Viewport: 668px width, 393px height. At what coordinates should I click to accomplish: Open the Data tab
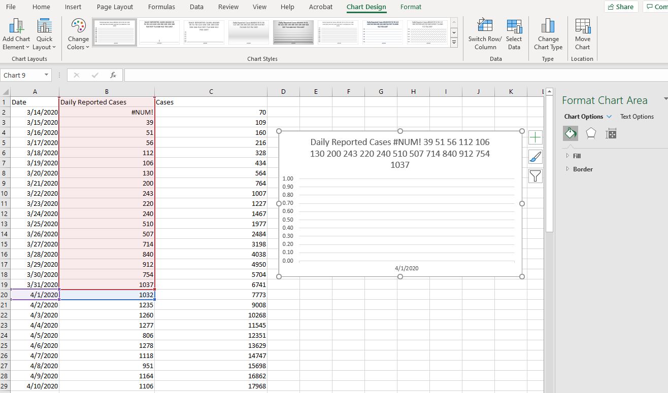click(x=196, y=7)
